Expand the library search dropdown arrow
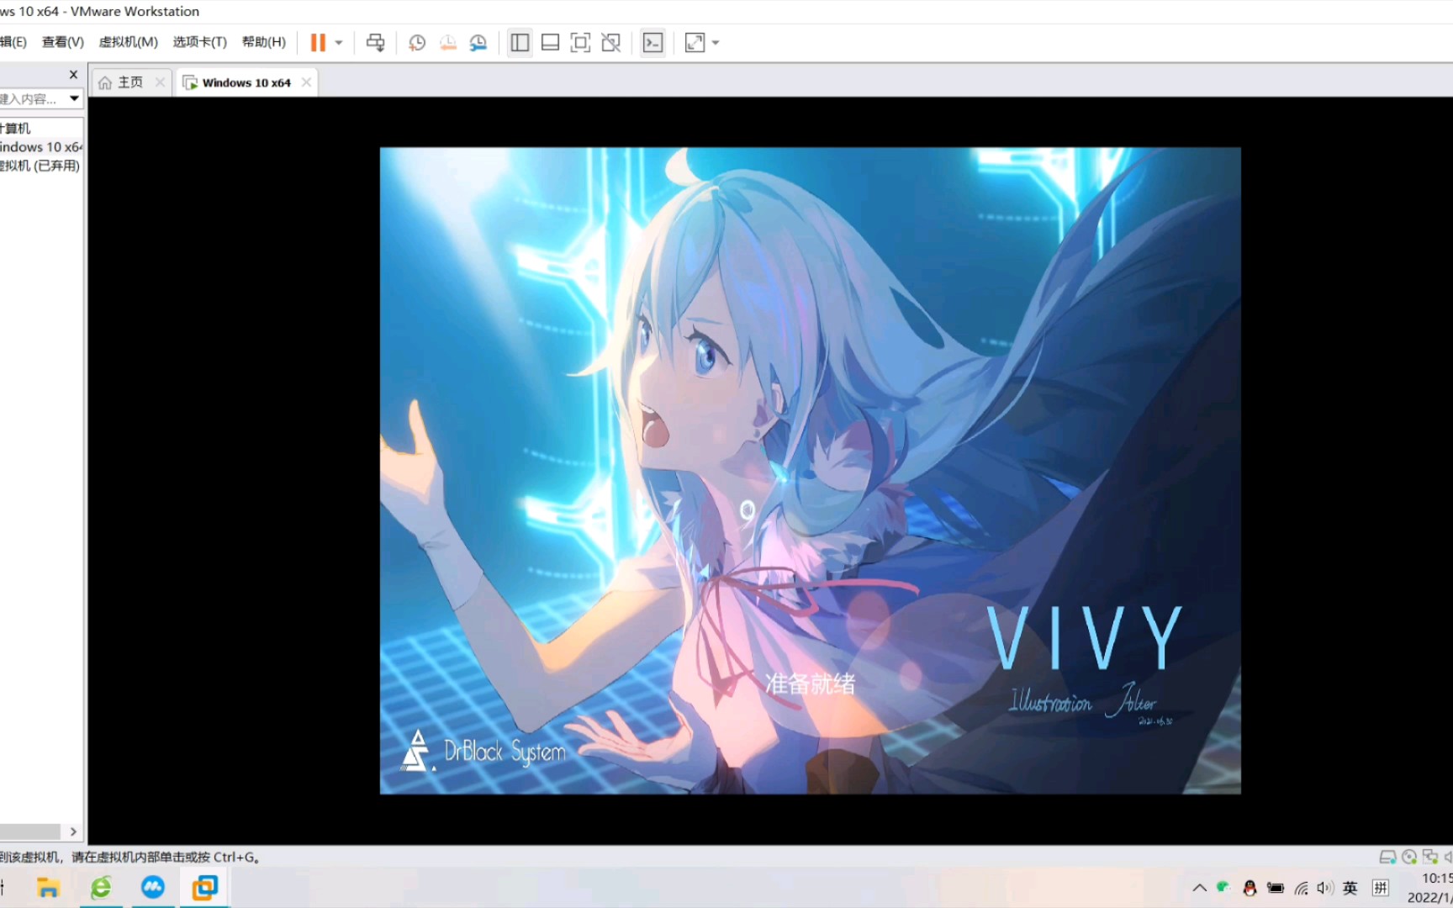The image size is (1453, 908). pos(74,99)
